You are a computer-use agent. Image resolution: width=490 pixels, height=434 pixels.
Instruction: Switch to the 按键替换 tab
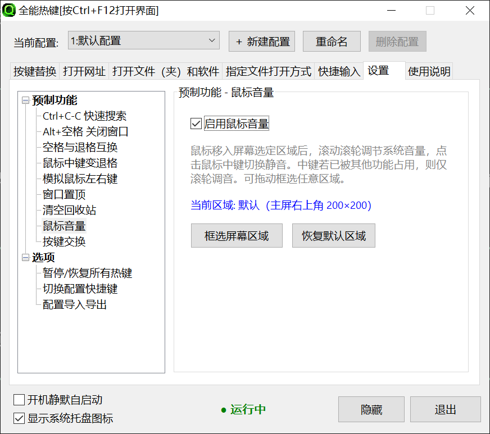tap(35, 71)
